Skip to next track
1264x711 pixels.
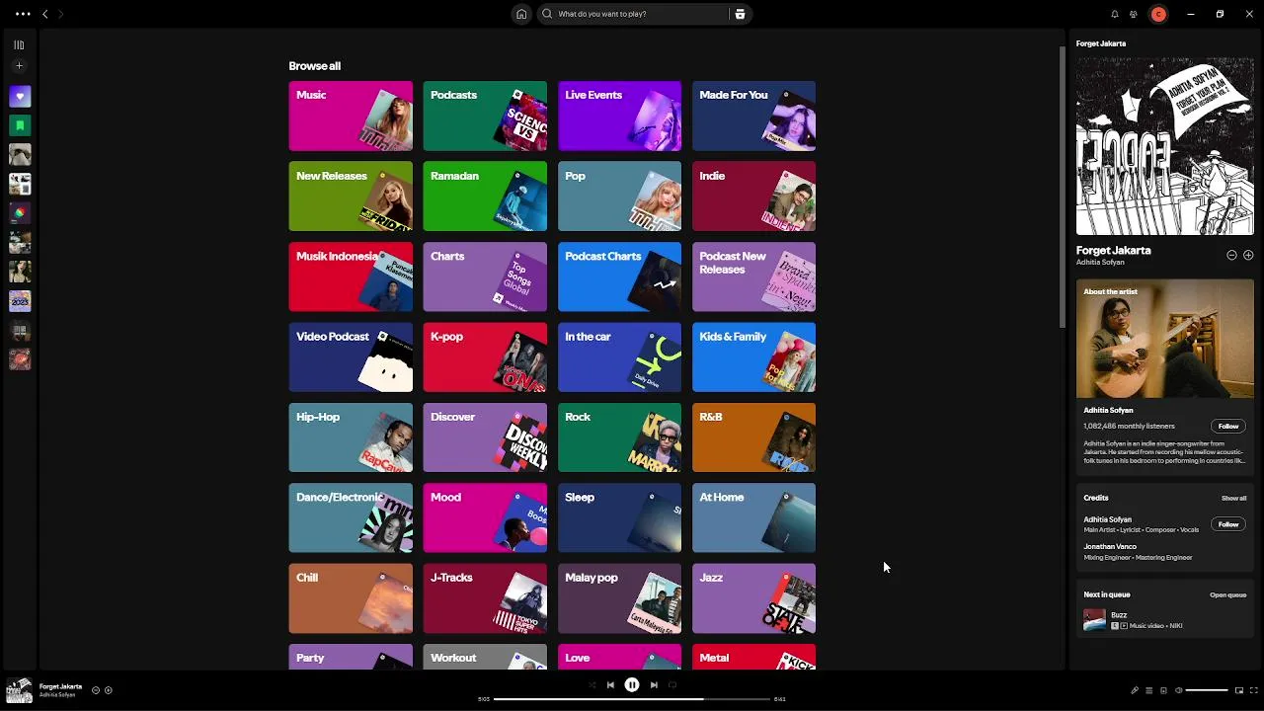(x=654, y=684)
